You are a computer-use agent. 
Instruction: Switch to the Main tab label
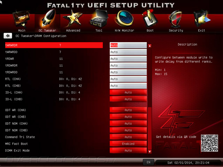tap(22, 30)
